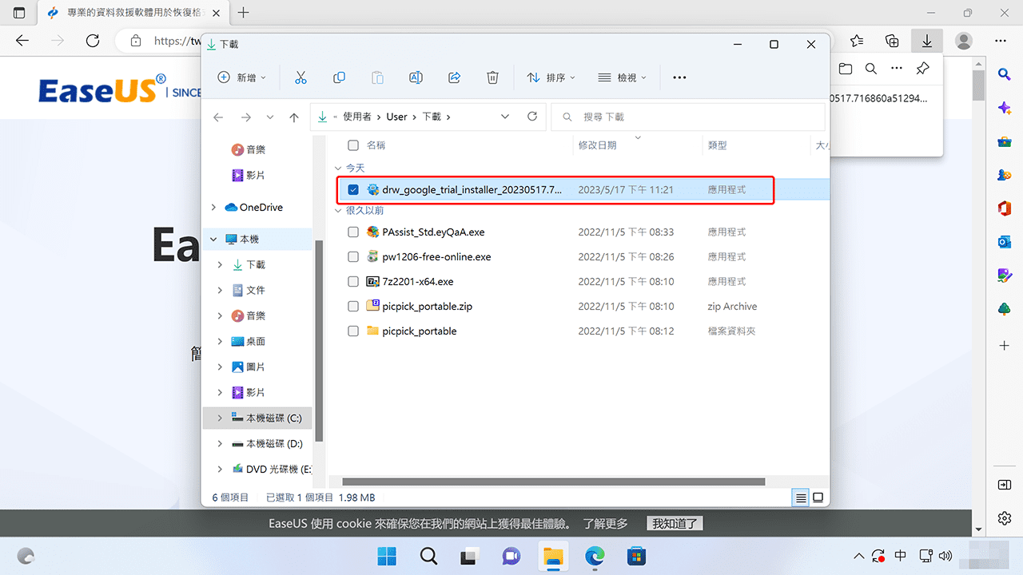Screen dimensions: 1023x575
Task: Share the selected installer file
Action: click(454, 77)
